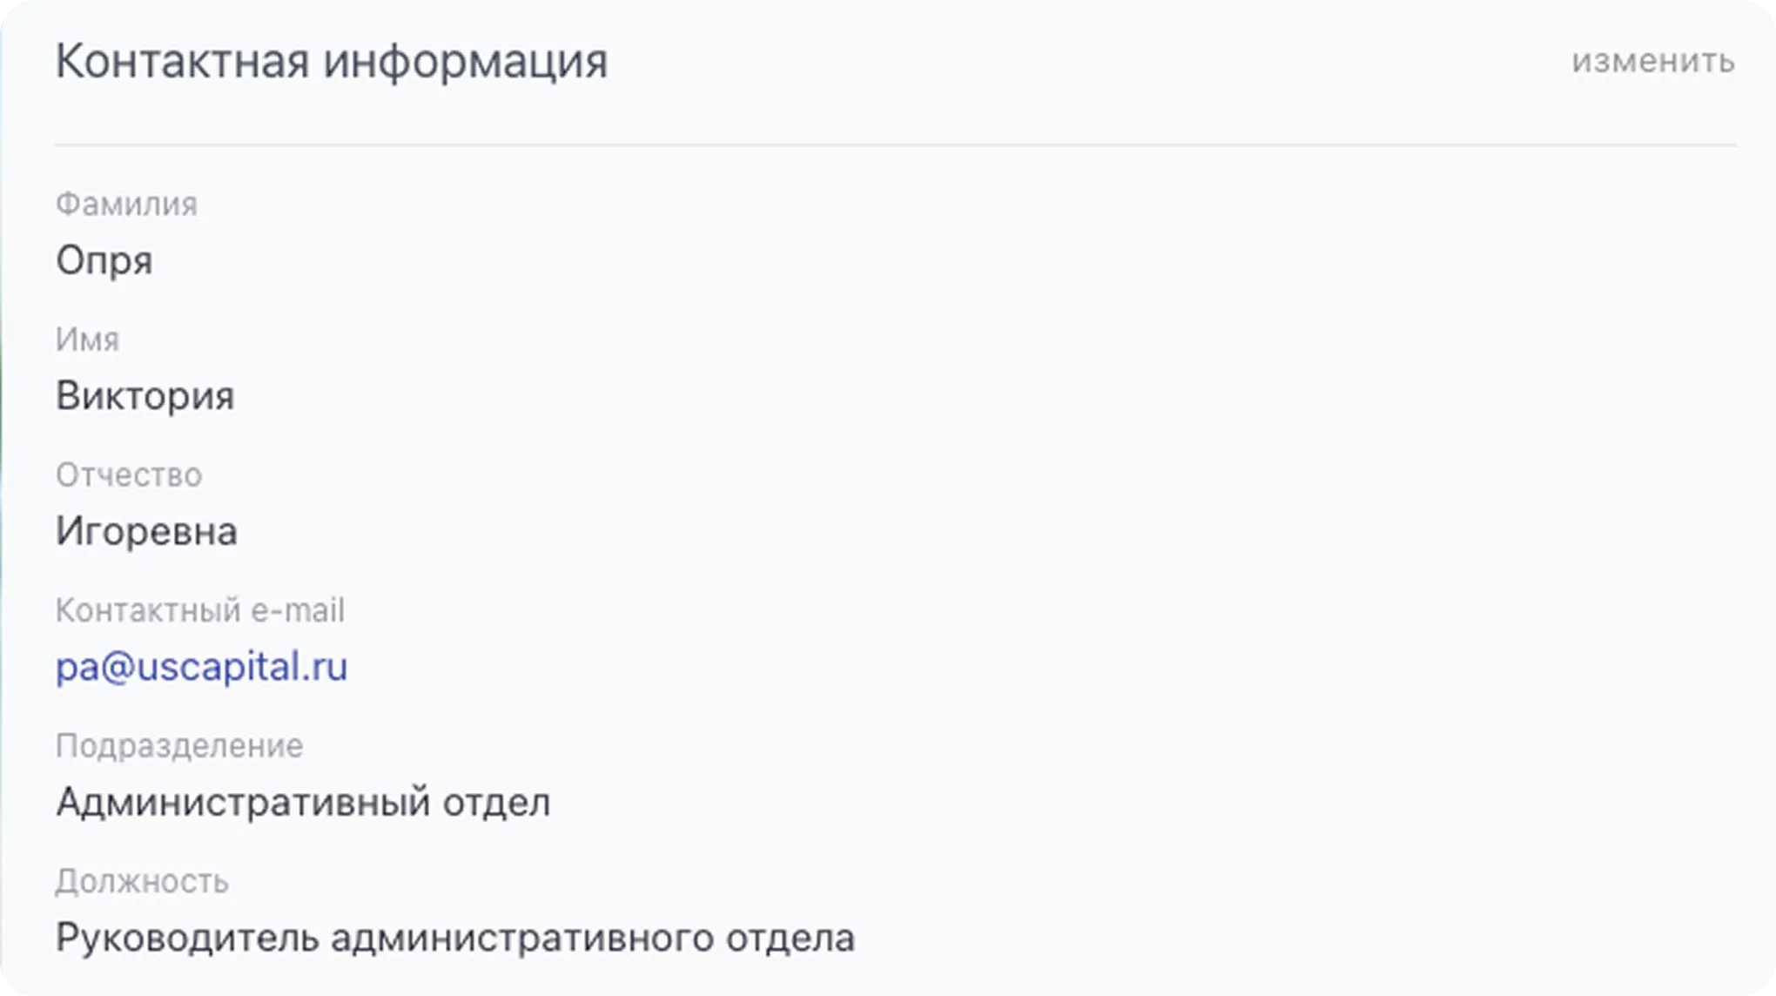Click the word "e-mail" in the field label
Screen dimensions: 1776x996
[x=298, y=610]
